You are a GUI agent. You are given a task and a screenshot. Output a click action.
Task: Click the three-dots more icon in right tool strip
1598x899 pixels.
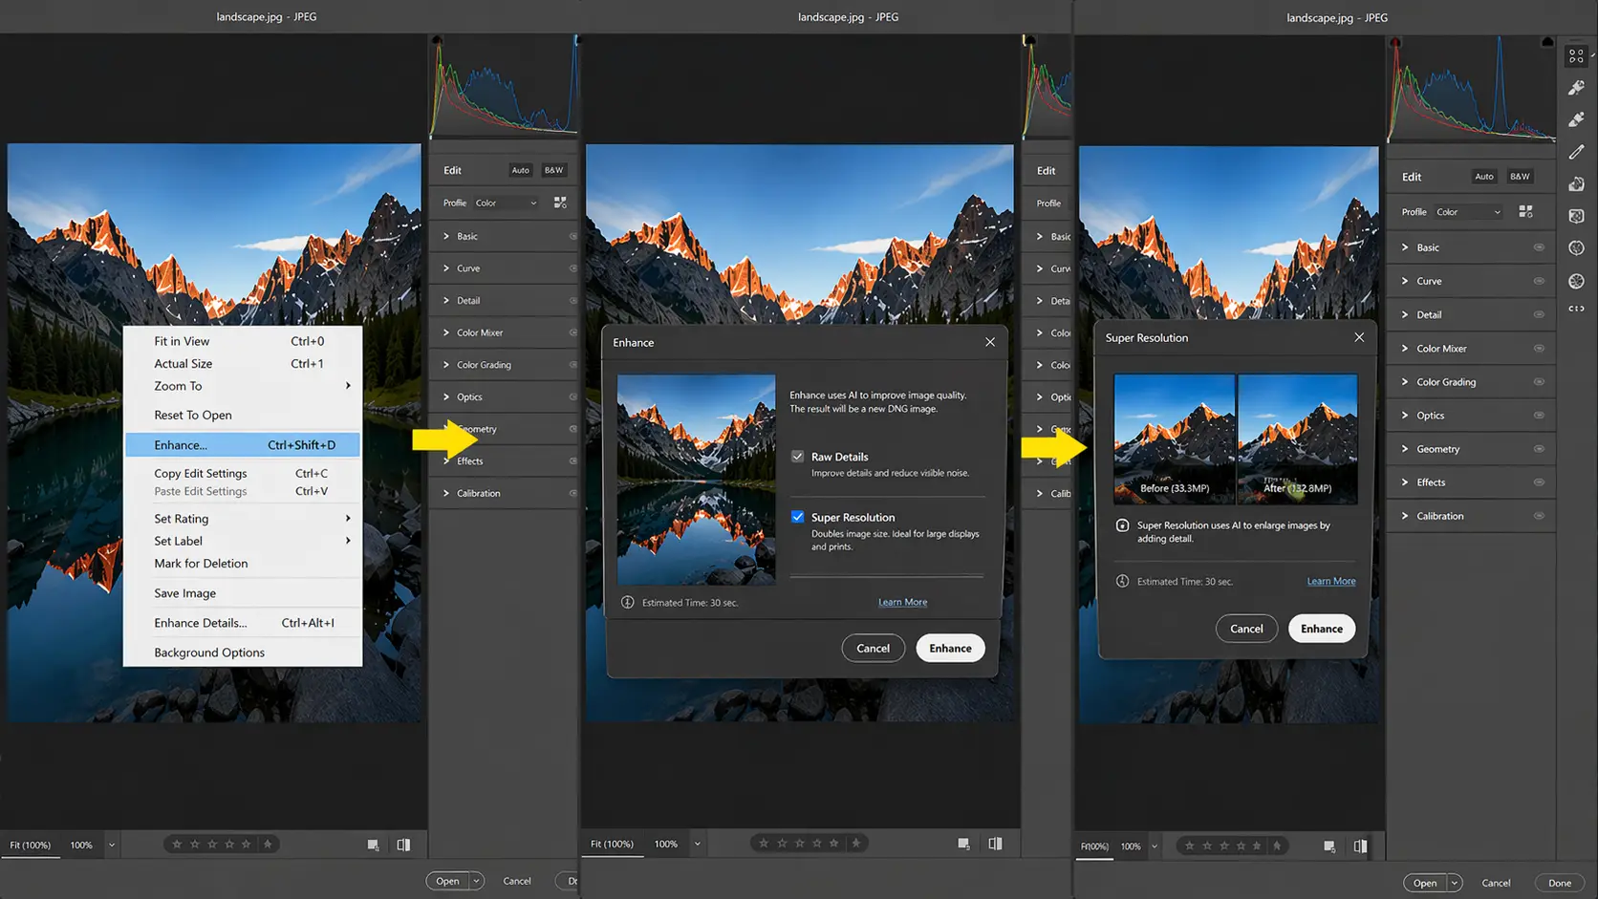[1576, 309]
